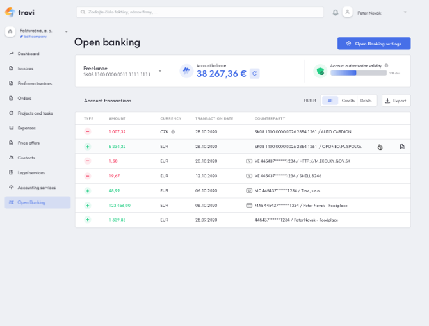The height and width of the screenshot is (326, 429).
Task: Click the 90 dní validity label
Action: click(395, 73)
